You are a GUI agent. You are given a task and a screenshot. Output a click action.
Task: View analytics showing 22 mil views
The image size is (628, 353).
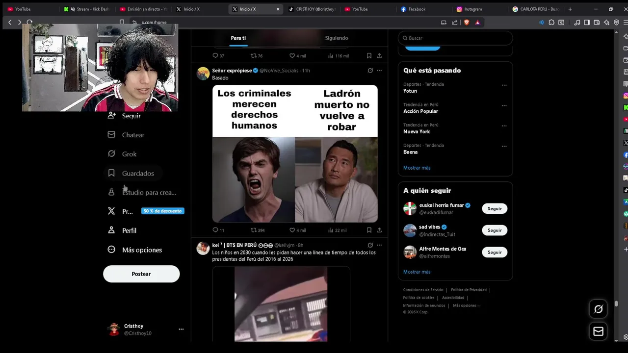pyautogui.click(x=337, y=230)
